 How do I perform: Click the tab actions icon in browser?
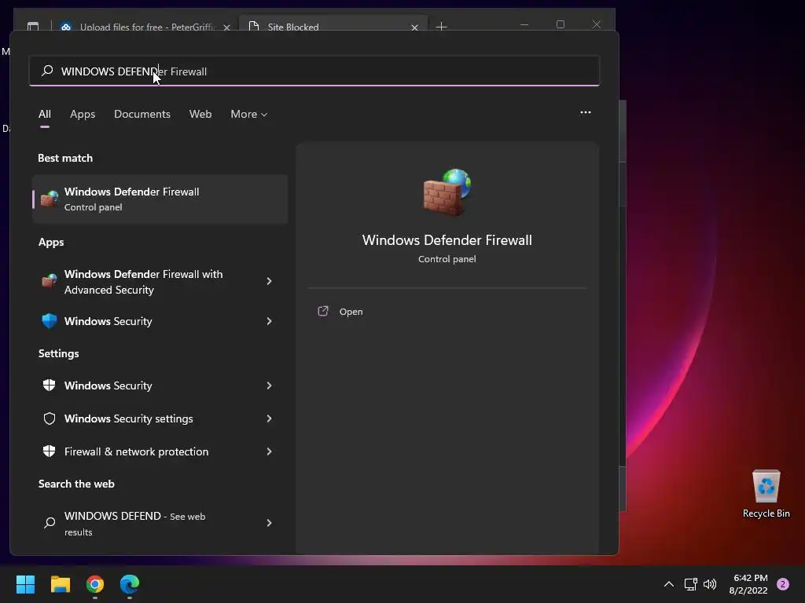33,26
